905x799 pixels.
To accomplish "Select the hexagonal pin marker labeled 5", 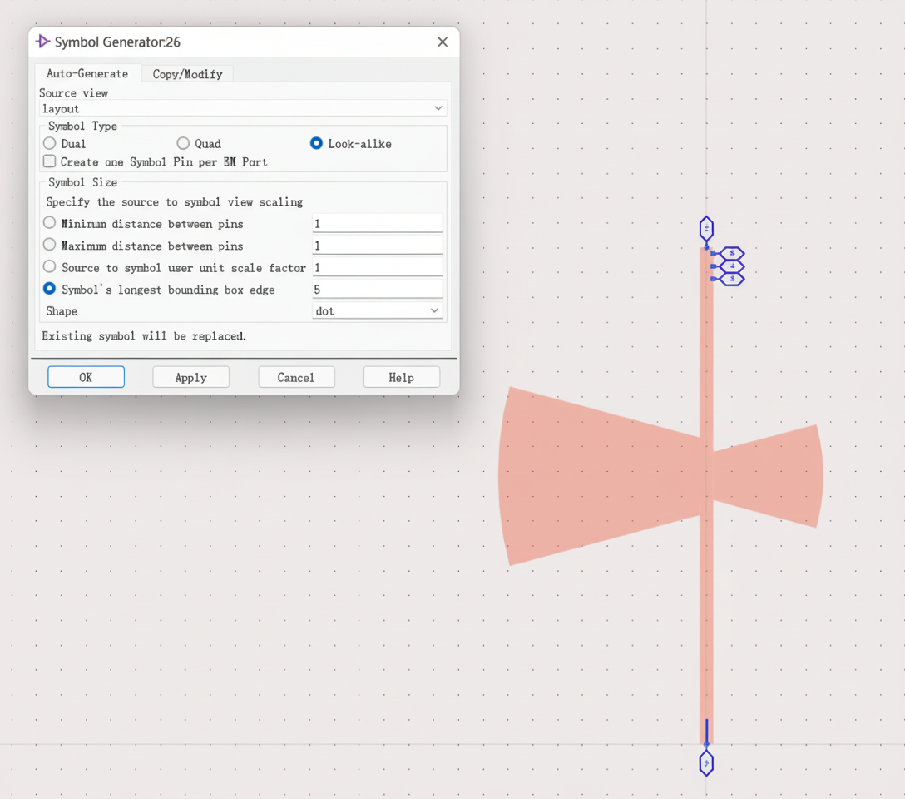I will pyautogui.click(x=729, y=252).
